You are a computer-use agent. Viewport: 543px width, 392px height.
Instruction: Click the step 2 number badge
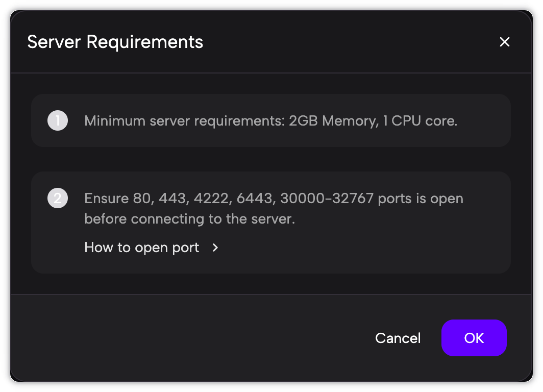58,199
